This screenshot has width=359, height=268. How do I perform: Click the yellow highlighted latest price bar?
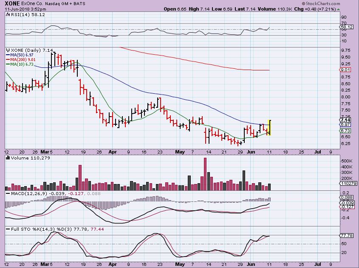[269, 128]
